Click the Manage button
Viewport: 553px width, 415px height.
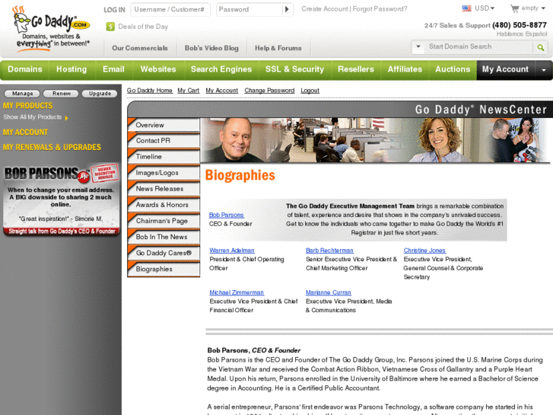coord(22,94)
